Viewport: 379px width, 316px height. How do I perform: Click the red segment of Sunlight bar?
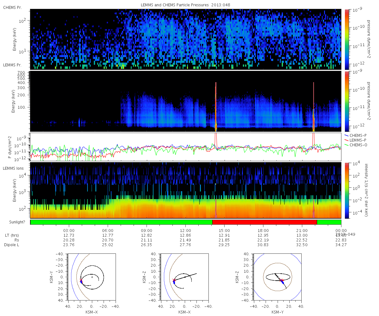(265, 222)
